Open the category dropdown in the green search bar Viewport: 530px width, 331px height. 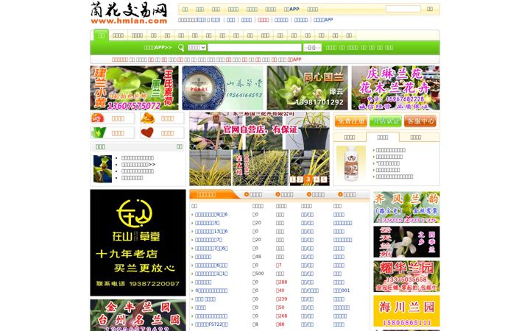coord(197,48)
